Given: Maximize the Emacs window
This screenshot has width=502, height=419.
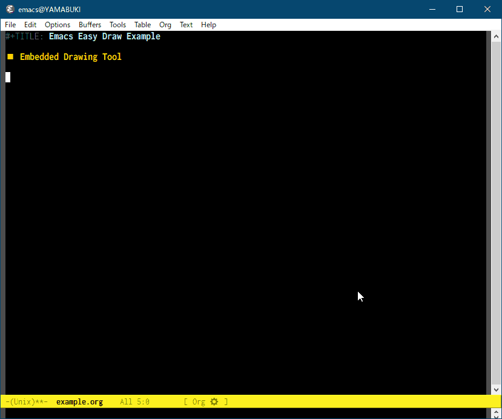Looking at the screenshot, I should point(460,9).
